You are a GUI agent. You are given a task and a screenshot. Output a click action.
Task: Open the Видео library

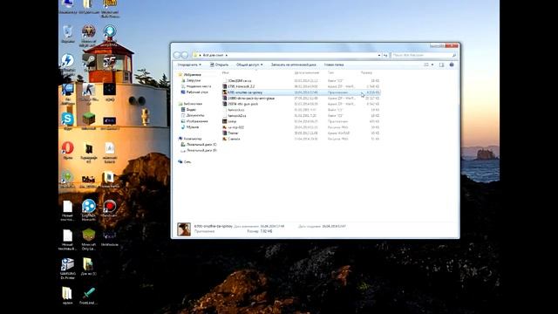tap(191, 110)
